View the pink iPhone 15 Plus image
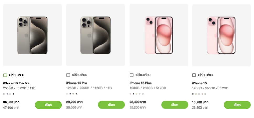The width and height of the screenshot is (254, 118). (x=159, y=35)
